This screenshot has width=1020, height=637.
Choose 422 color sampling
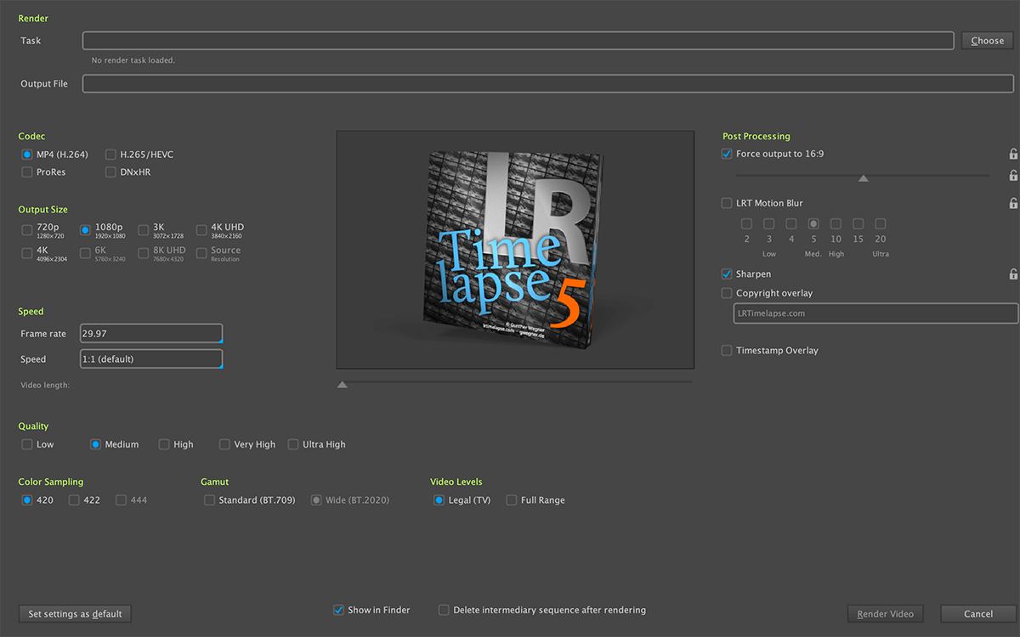74,500
